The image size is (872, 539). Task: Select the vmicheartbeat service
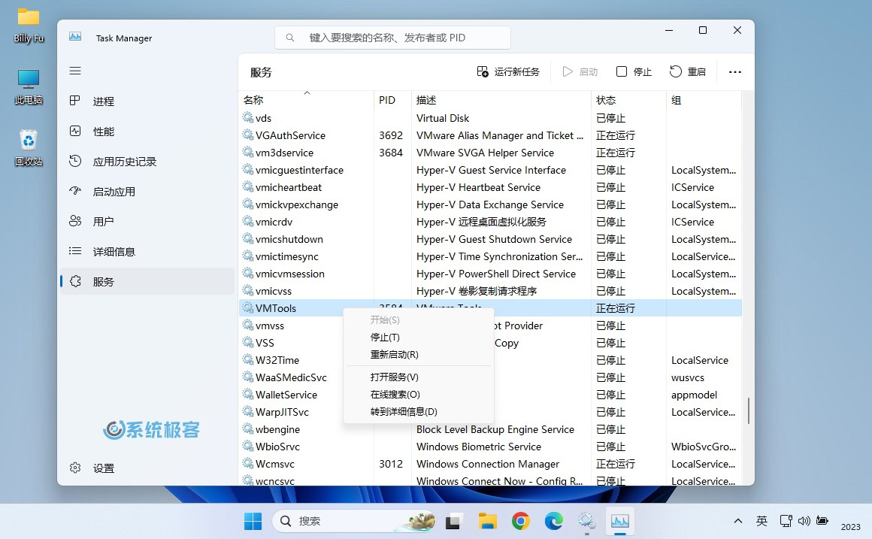click(x=490, y=187)
